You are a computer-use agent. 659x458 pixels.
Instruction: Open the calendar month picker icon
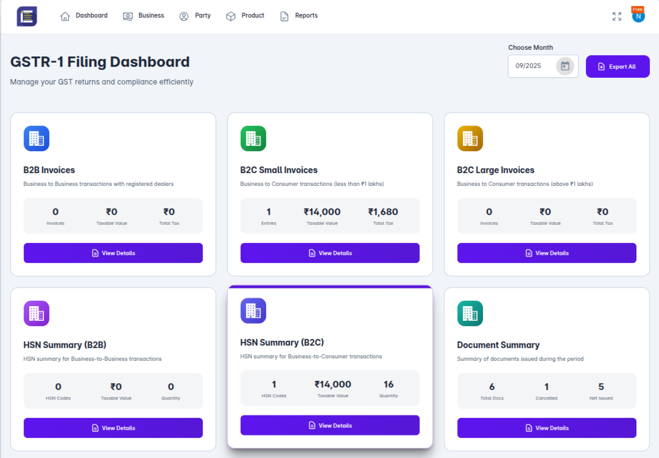[565, 66]
